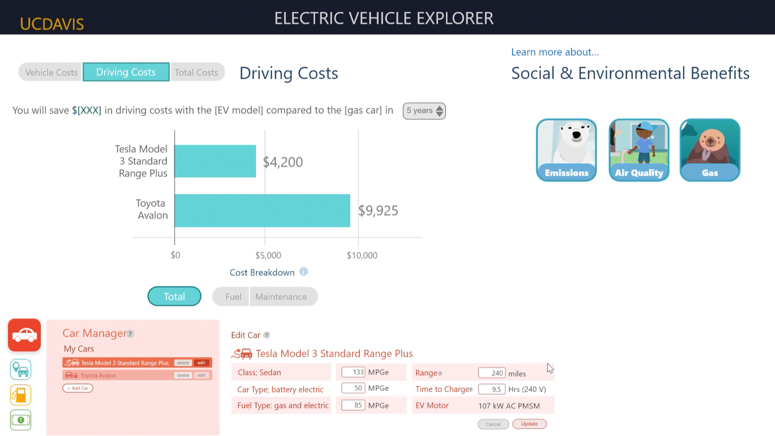
Task: Click the EV Motor label
Action: (432, 406)
